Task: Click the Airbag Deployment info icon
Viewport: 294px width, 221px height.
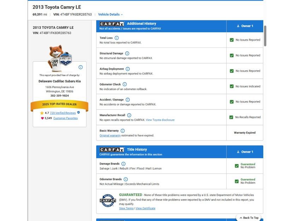Action: click(128, 69)
